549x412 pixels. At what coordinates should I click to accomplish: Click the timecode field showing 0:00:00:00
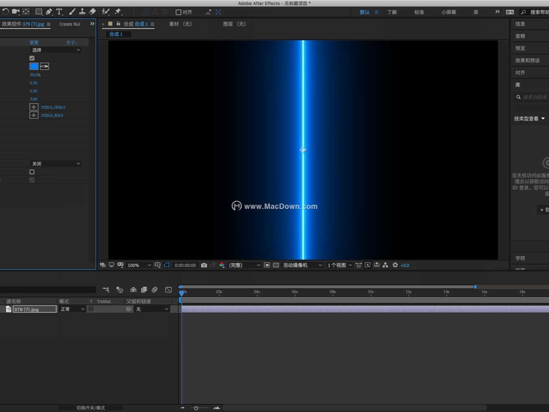pos(185,265)
